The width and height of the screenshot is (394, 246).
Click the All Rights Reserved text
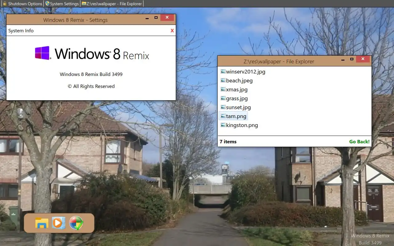click(x=91, y=86)
